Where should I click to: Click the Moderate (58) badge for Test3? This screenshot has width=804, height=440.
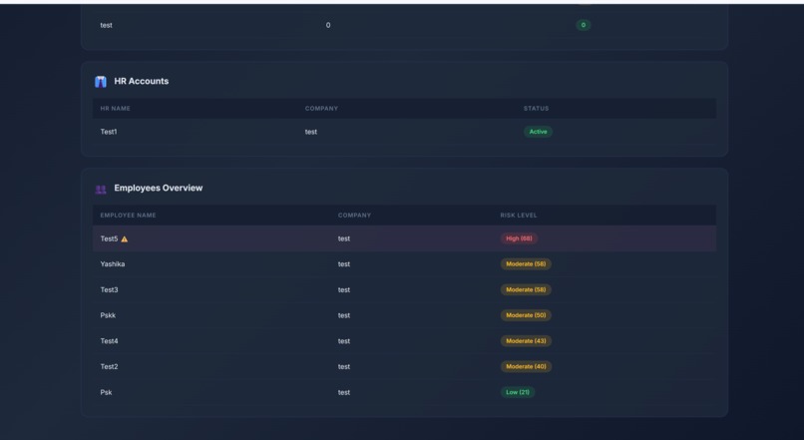tap(526, 289)
